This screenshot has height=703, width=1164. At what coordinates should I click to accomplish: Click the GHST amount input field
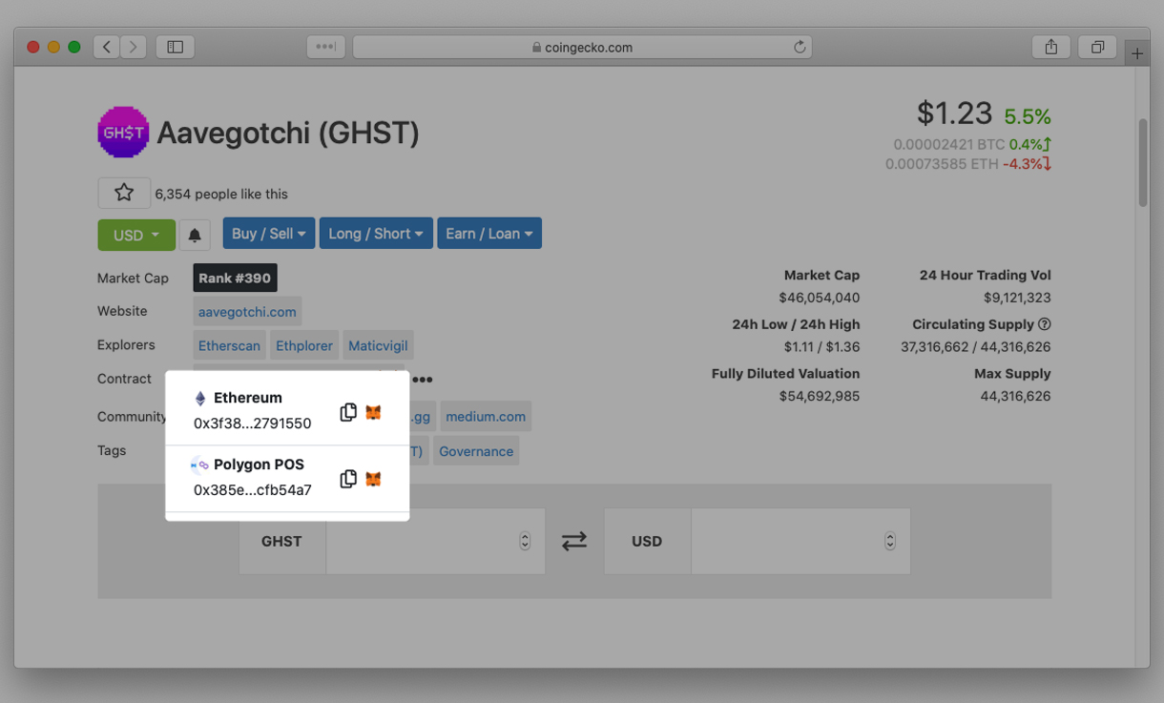[x=435, y=541]
